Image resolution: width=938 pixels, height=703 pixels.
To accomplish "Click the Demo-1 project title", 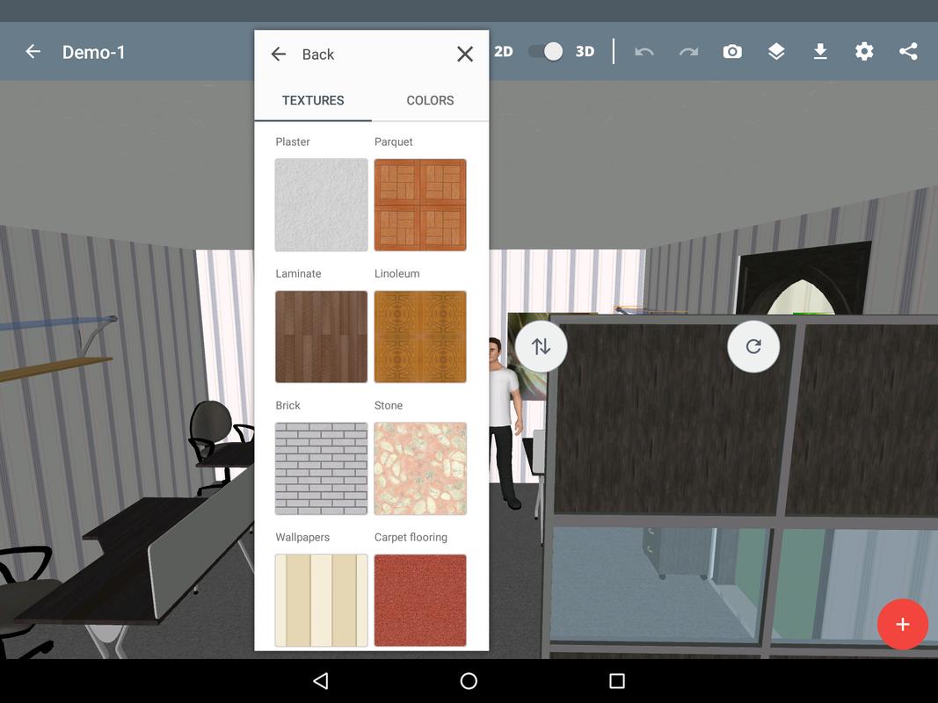I will (x=94, y=53).
